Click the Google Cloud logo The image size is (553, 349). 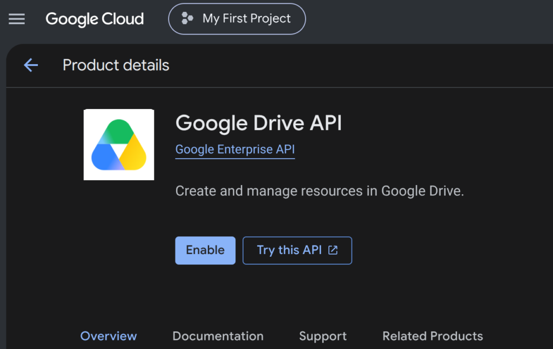point(95,19)
